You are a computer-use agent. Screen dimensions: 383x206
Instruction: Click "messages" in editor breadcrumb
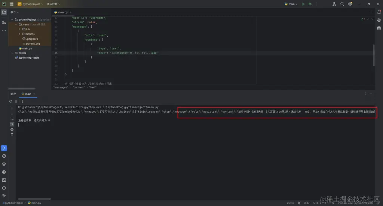[x=61, y=87]
